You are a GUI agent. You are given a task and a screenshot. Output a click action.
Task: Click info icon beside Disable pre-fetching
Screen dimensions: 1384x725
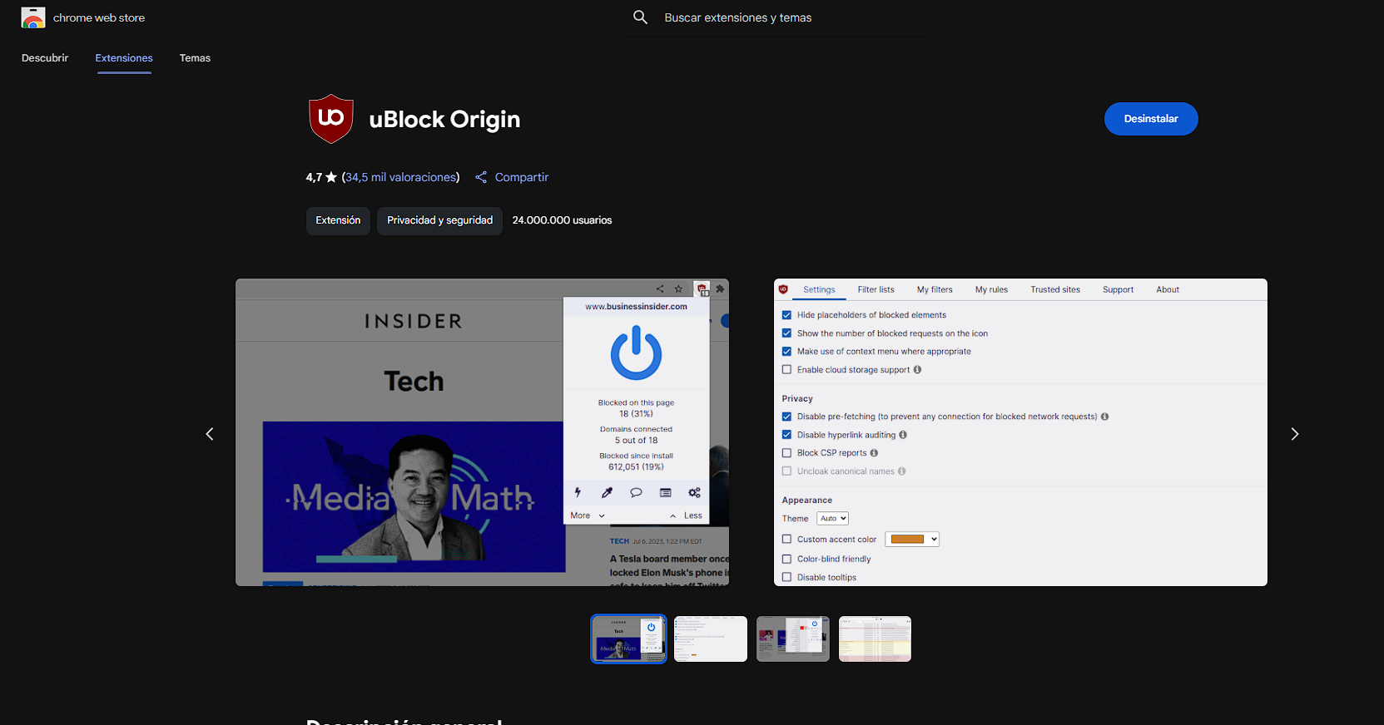tap(1104, 417)
